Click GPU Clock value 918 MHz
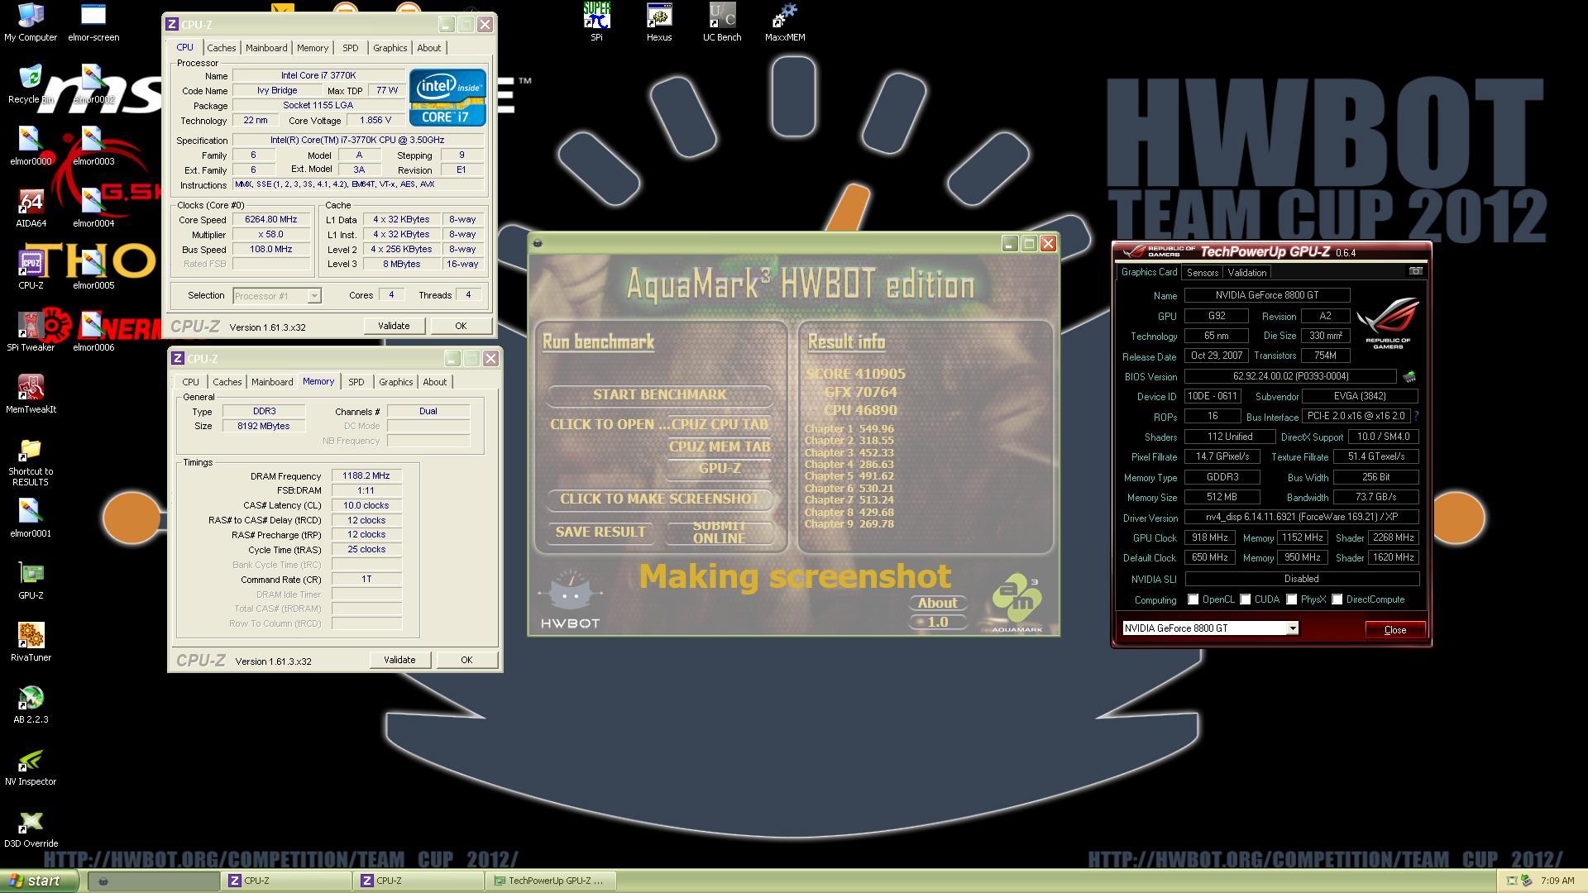Image resolution: width=1588 pixels, height=893 pixels. (x=1209, y=537)
